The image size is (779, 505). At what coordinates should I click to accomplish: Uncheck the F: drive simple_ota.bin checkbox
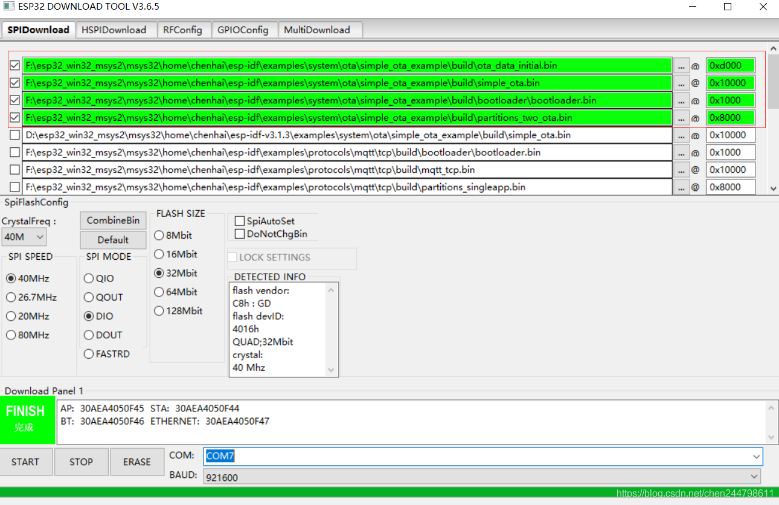pos(14,83)
